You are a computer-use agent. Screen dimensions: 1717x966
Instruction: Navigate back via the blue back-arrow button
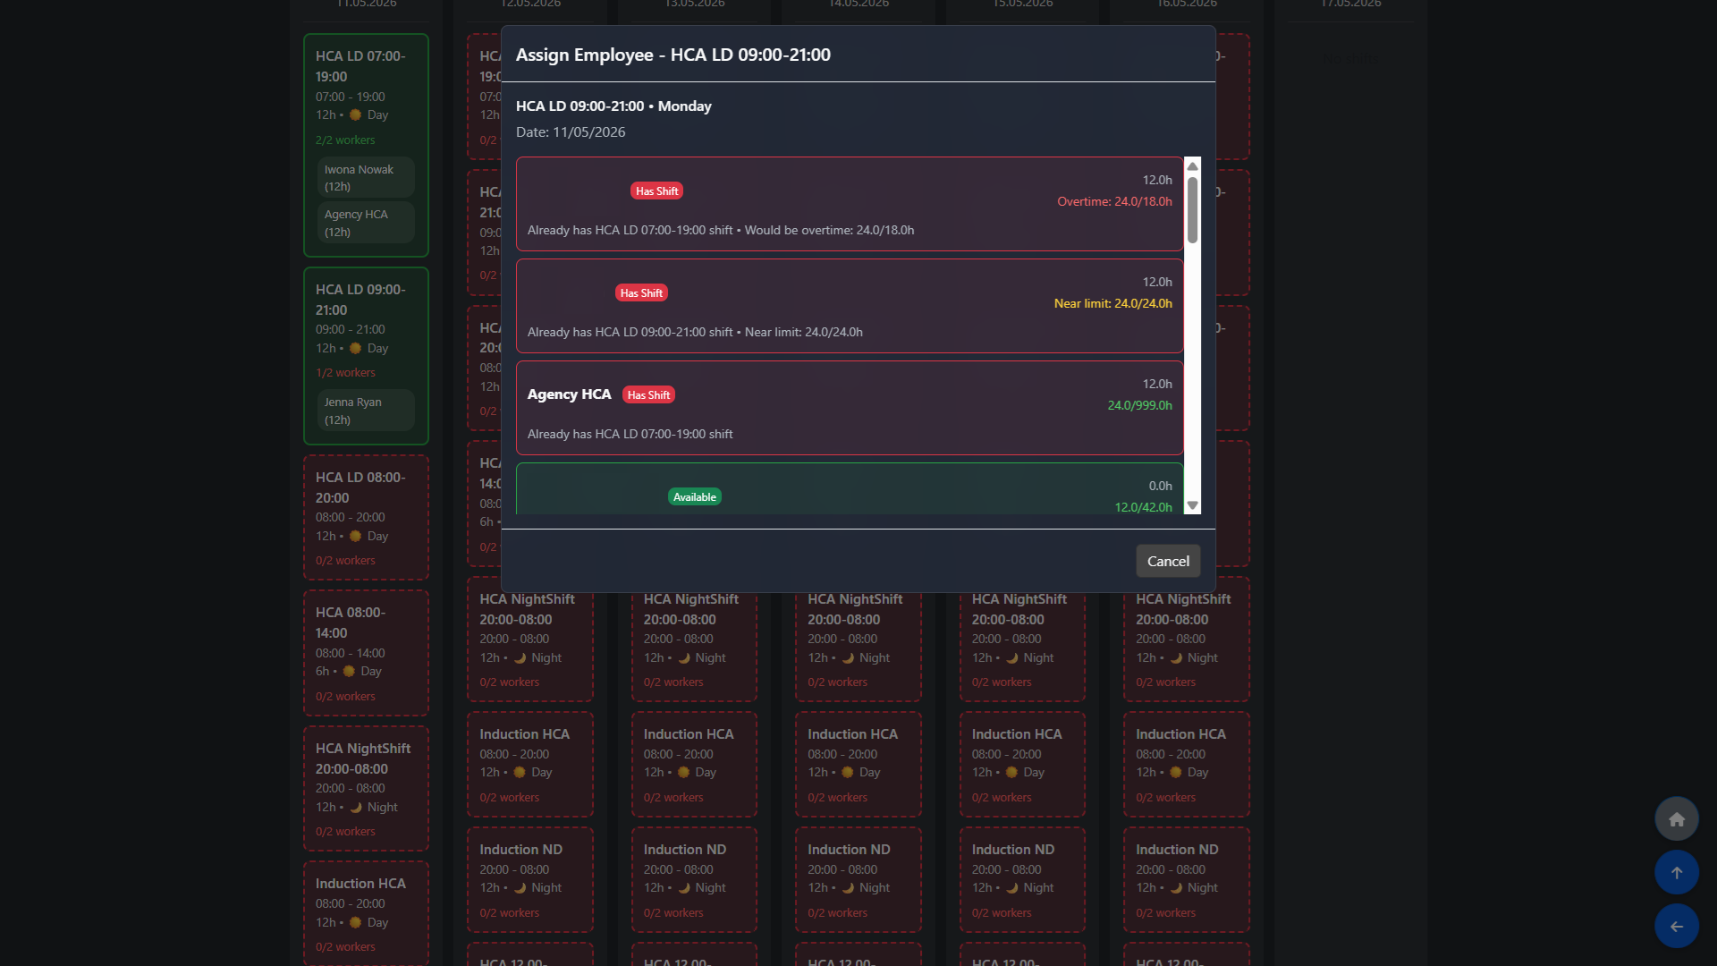point(1676,926)
